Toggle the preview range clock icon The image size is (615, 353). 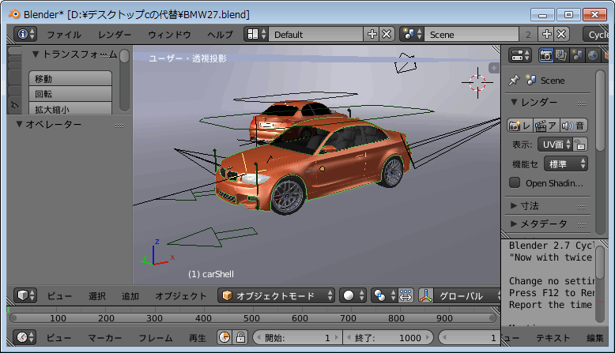[x=224, y=337]
